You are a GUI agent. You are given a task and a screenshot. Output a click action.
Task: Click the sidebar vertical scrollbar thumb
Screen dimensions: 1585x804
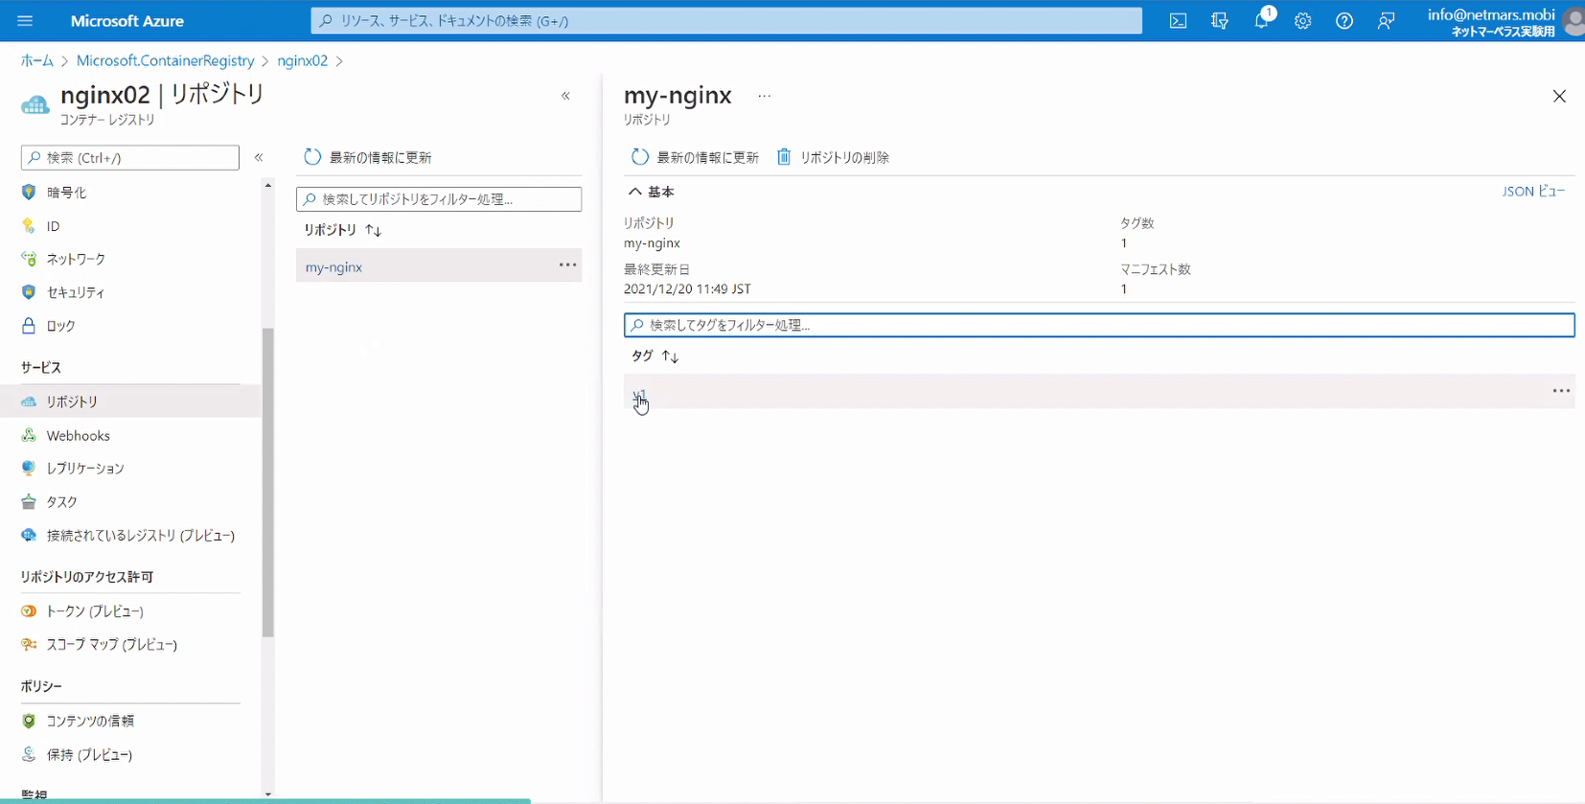point(267,483)
